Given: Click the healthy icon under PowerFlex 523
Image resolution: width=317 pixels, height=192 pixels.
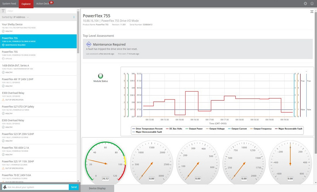Looking at the screenshot, I should (x=3, y=141).
